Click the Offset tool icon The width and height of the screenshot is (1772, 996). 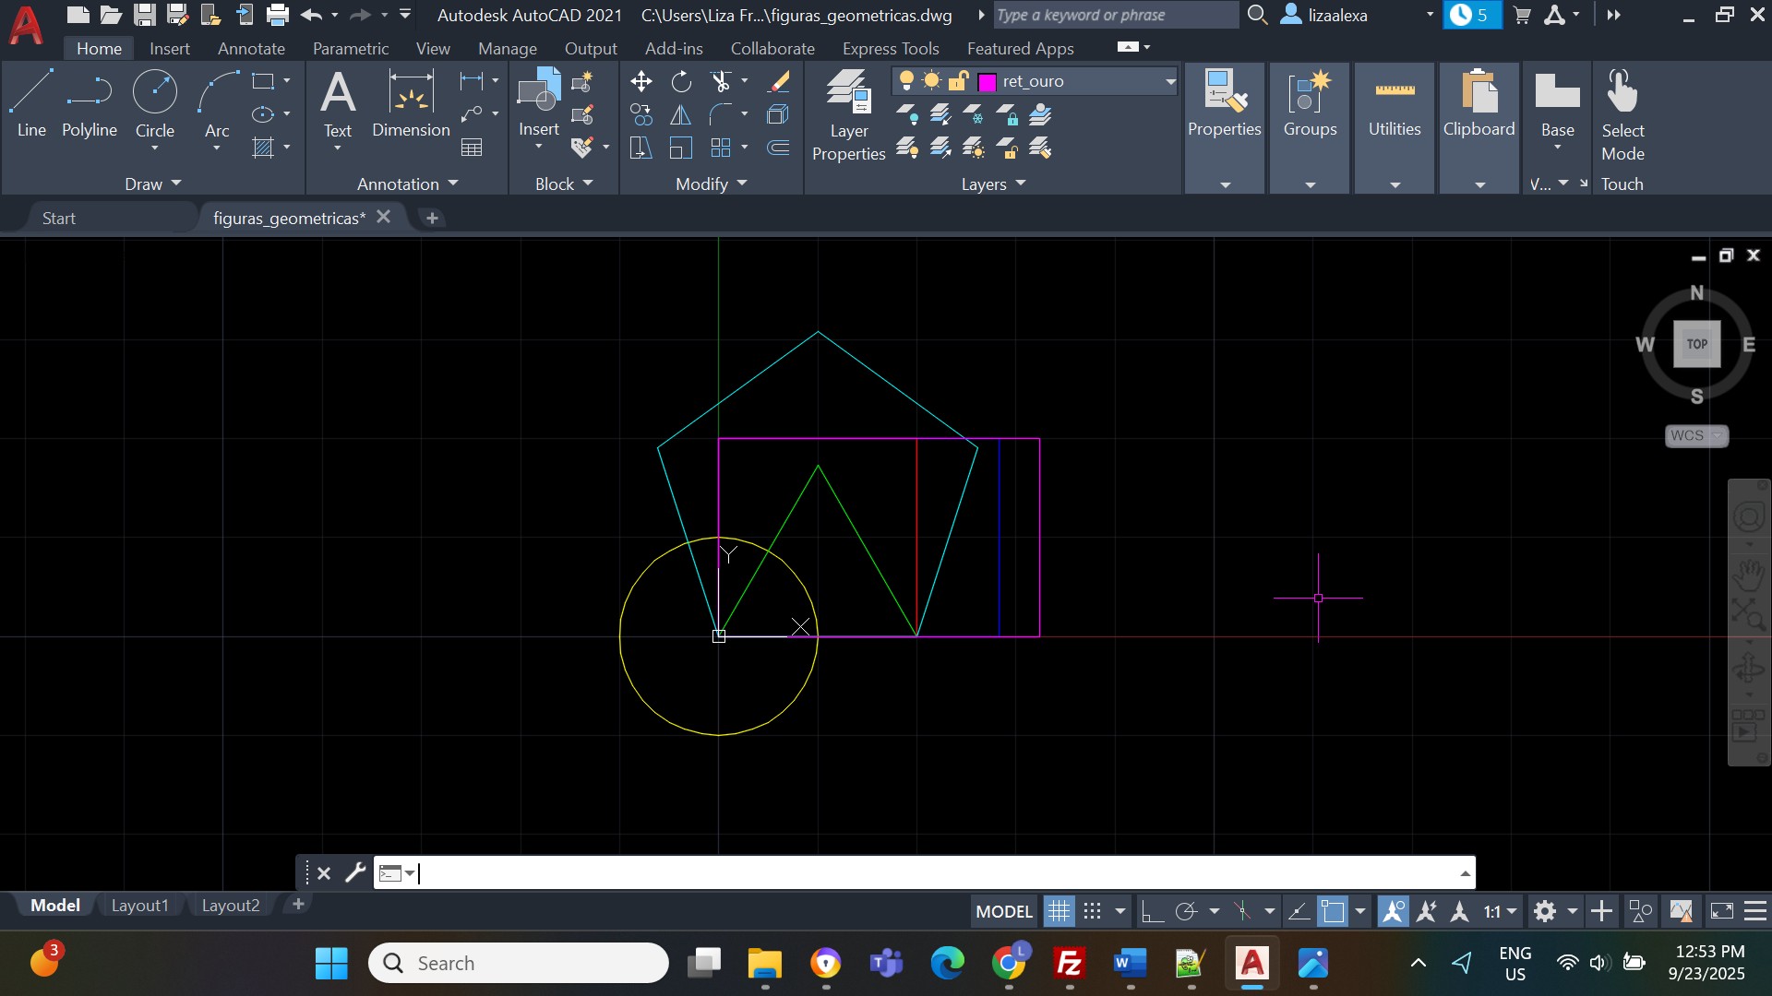[x=779, y=148]
